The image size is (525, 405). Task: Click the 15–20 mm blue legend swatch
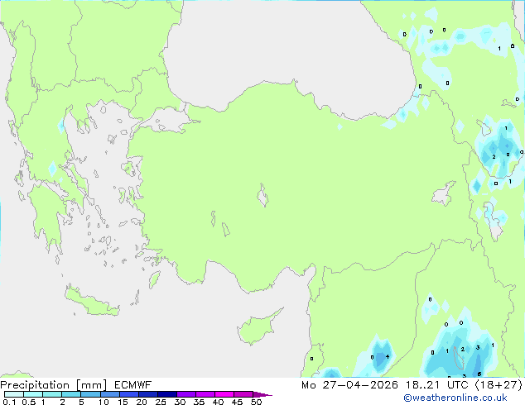point(128,394)
